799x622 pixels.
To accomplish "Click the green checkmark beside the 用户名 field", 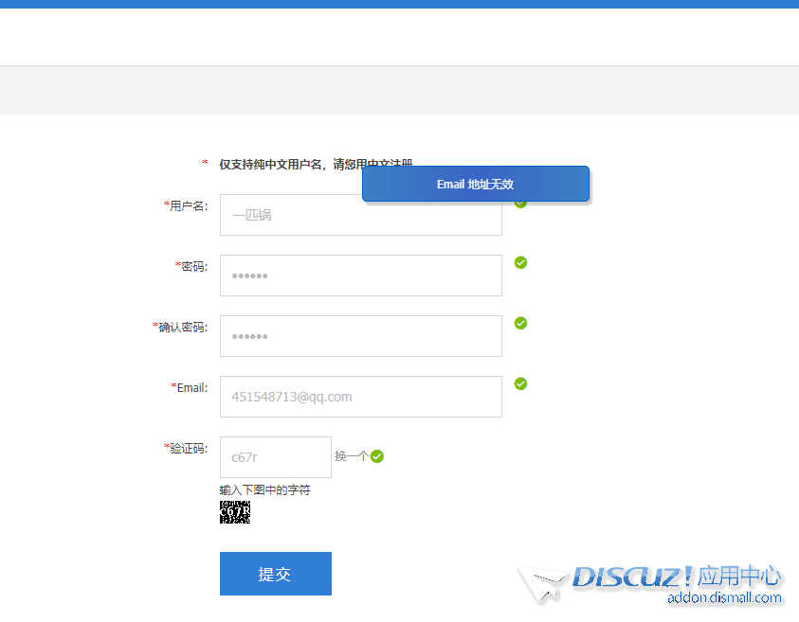I will [520, 202].
